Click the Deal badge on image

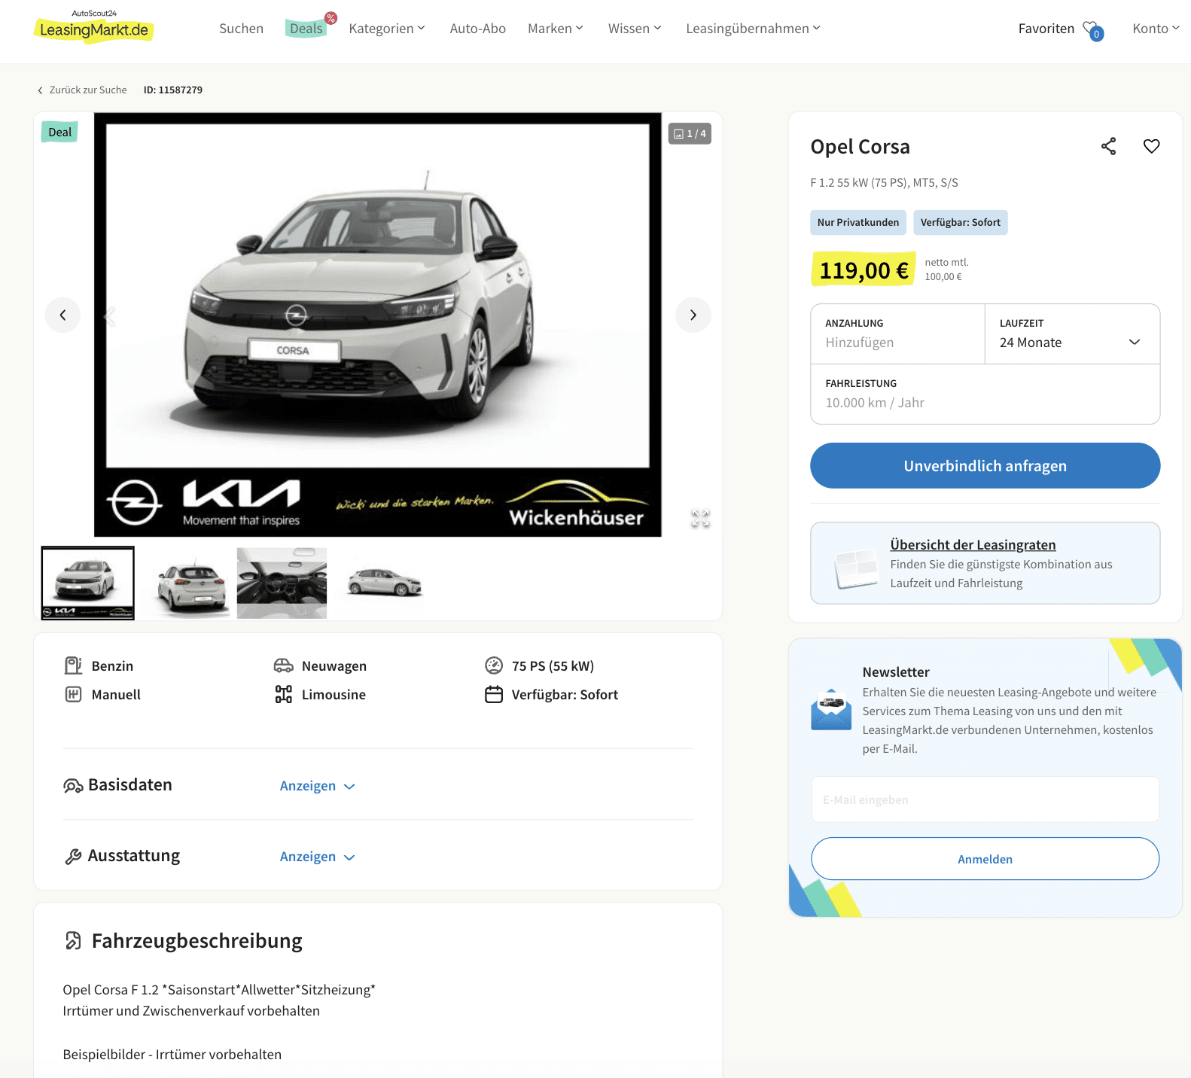(59, 132)
